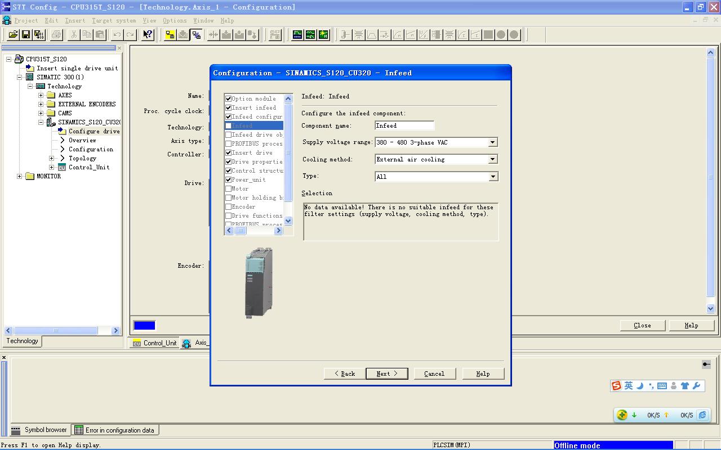The height and width of the screenshot is (450, 721).
Task: Select Insert single drive unit in tree
Action: tap(77, 68)
